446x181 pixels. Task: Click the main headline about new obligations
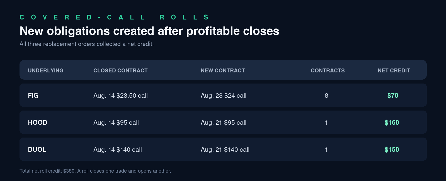click(x=149, y=31)
